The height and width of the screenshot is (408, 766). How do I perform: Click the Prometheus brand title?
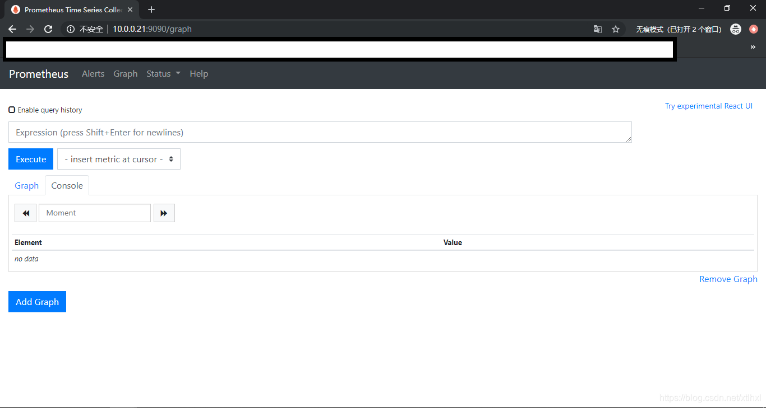pos(39,74)
